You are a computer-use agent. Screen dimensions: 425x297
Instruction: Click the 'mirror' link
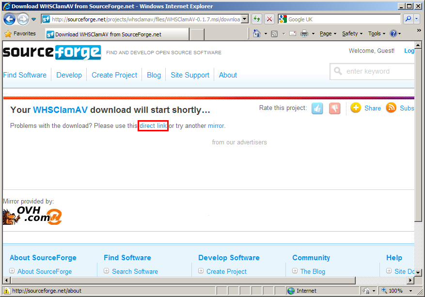coord(216,126)
